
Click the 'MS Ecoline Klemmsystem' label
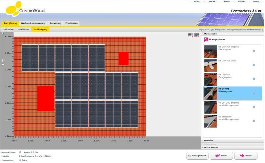pyautogui.click(x=225, y=90)
